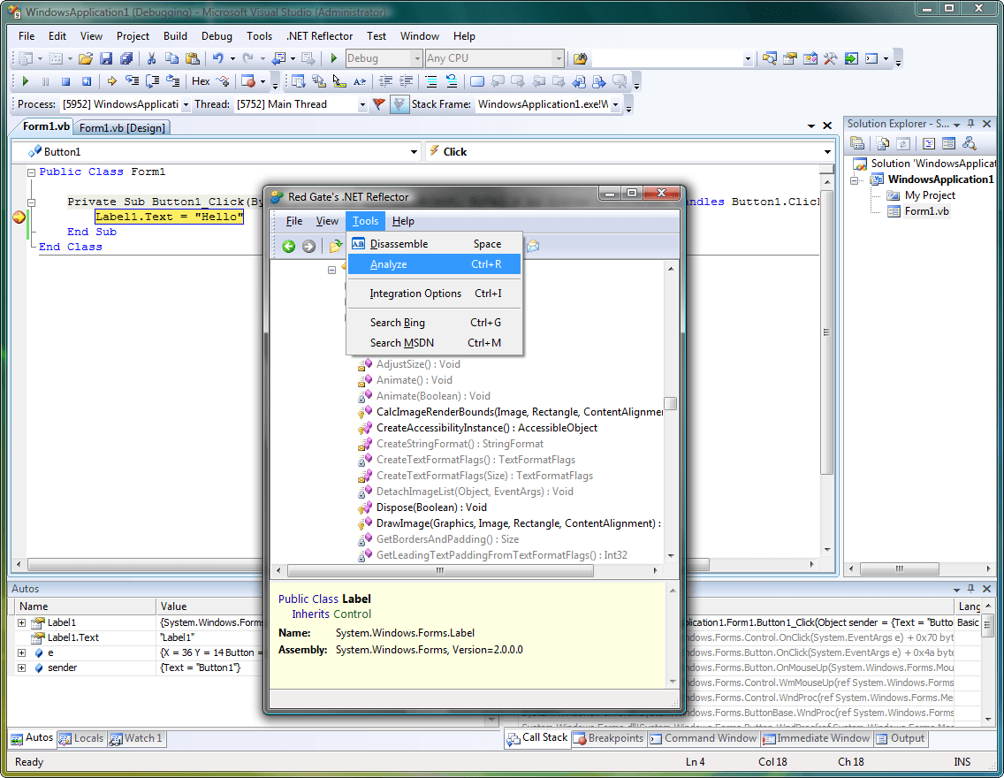This screenshot has width=1004, height=778.
Task: Click the back navigation arrow in Reflector
Action: 288,246
